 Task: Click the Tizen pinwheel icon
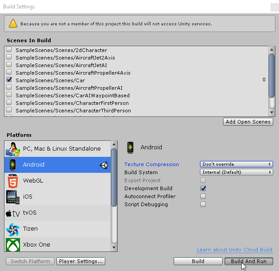[x=13, y=229]
